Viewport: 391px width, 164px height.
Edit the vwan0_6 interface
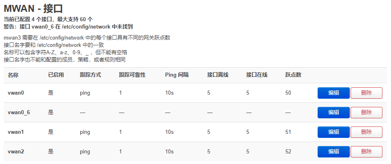click(334, 113)
